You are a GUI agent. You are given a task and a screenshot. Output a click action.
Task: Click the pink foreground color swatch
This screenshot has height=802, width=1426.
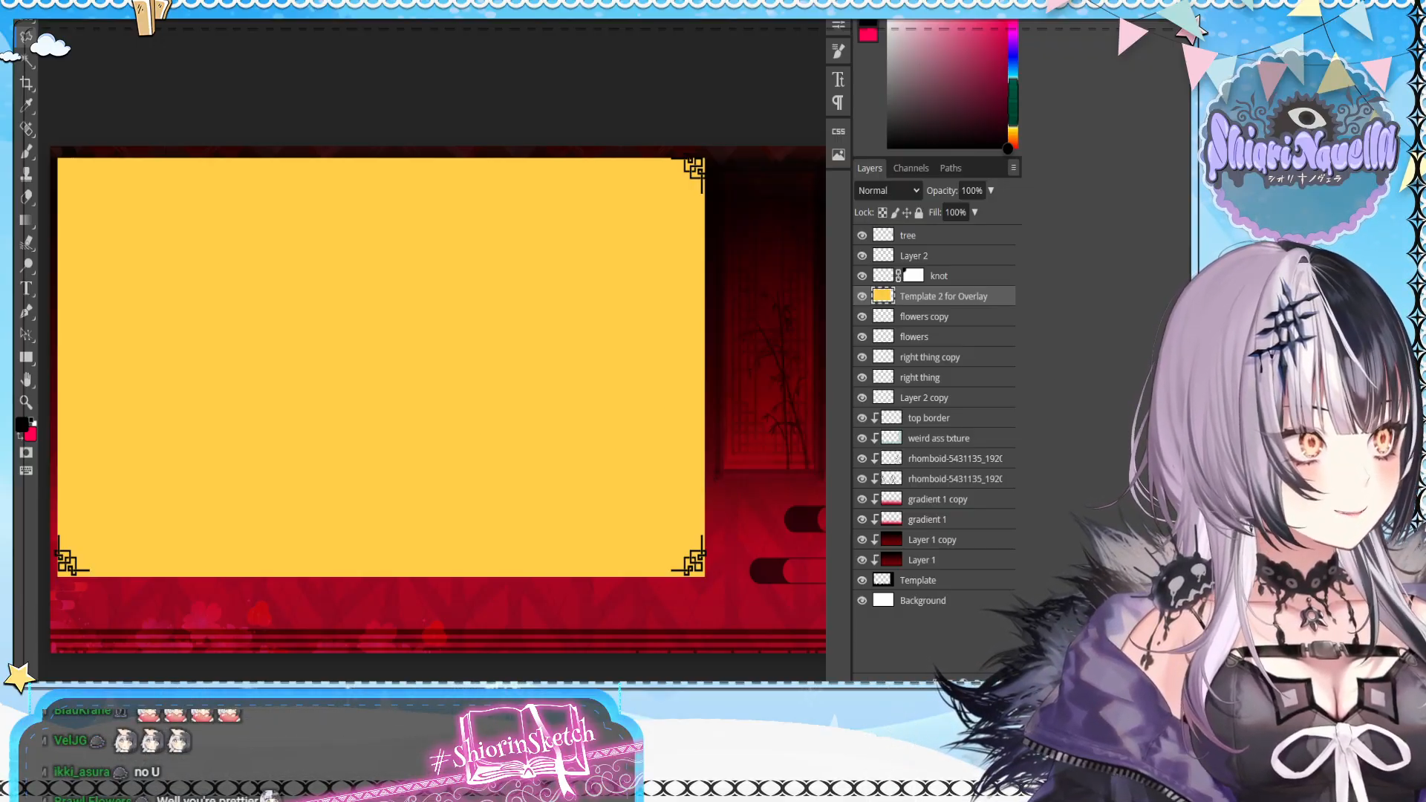(868, 35)
